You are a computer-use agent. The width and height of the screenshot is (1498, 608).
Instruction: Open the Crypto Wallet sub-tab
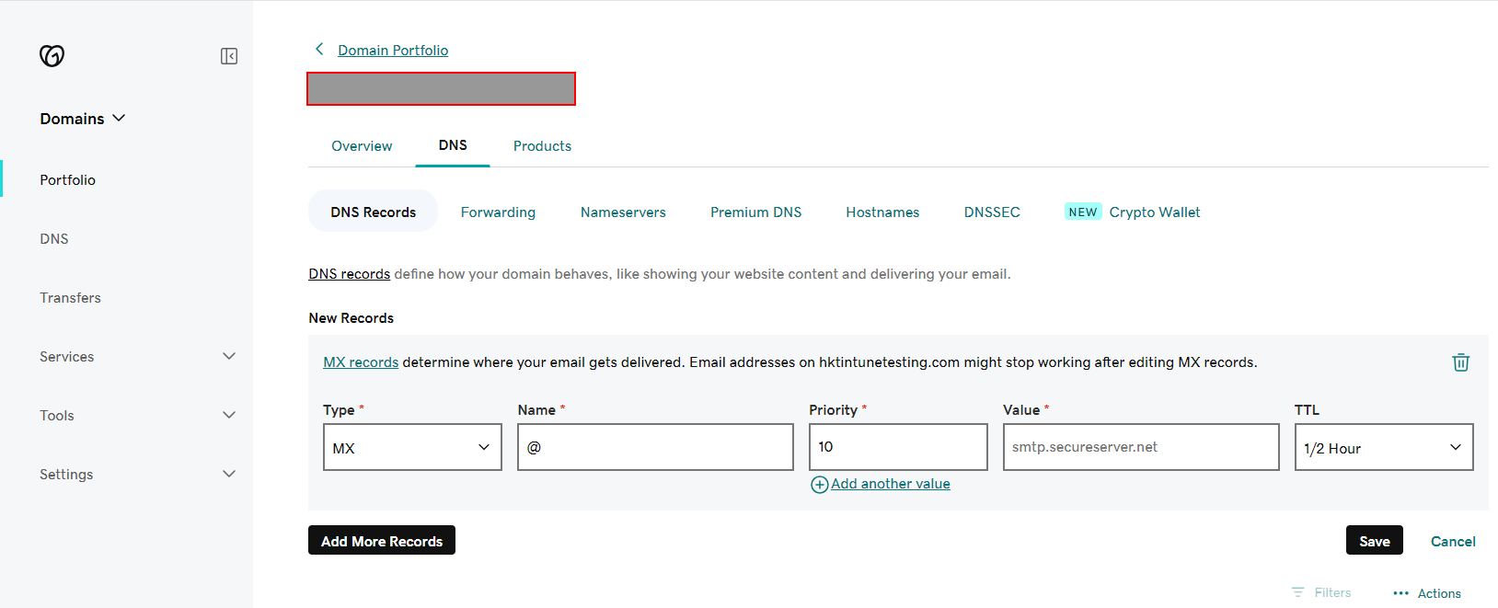click(x=1154, y=212)
